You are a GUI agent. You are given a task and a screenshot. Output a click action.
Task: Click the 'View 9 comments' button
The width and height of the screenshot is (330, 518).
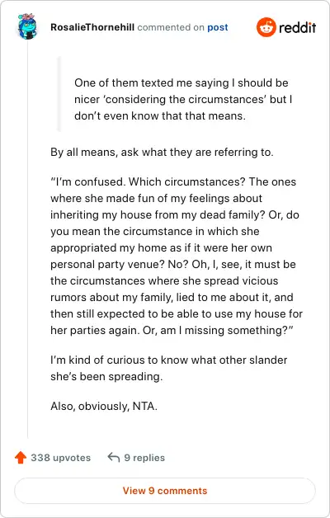[x=165, y=491]
